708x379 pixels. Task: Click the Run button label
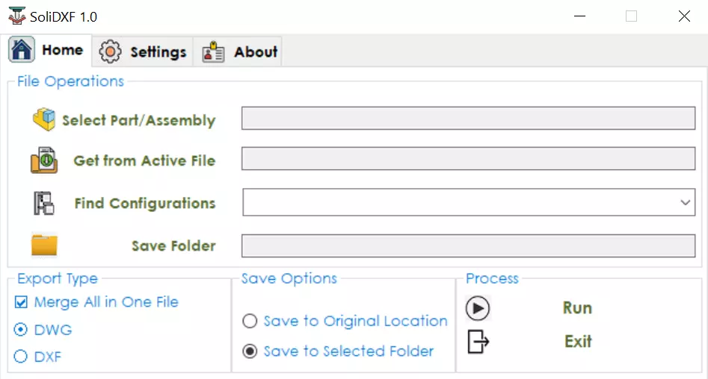click(577, 308)
